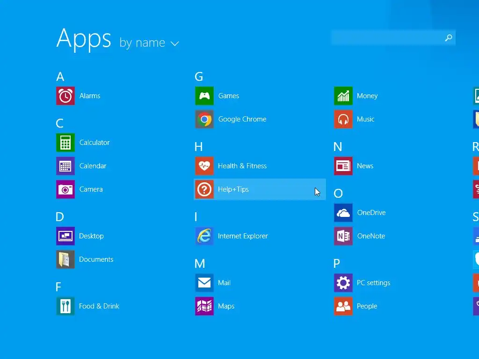
Task: Click the 'People' label text
Action: pyautogui.click(x=367, y=306)
